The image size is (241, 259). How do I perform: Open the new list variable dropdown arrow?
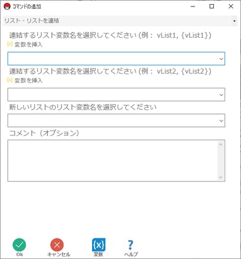221,121
